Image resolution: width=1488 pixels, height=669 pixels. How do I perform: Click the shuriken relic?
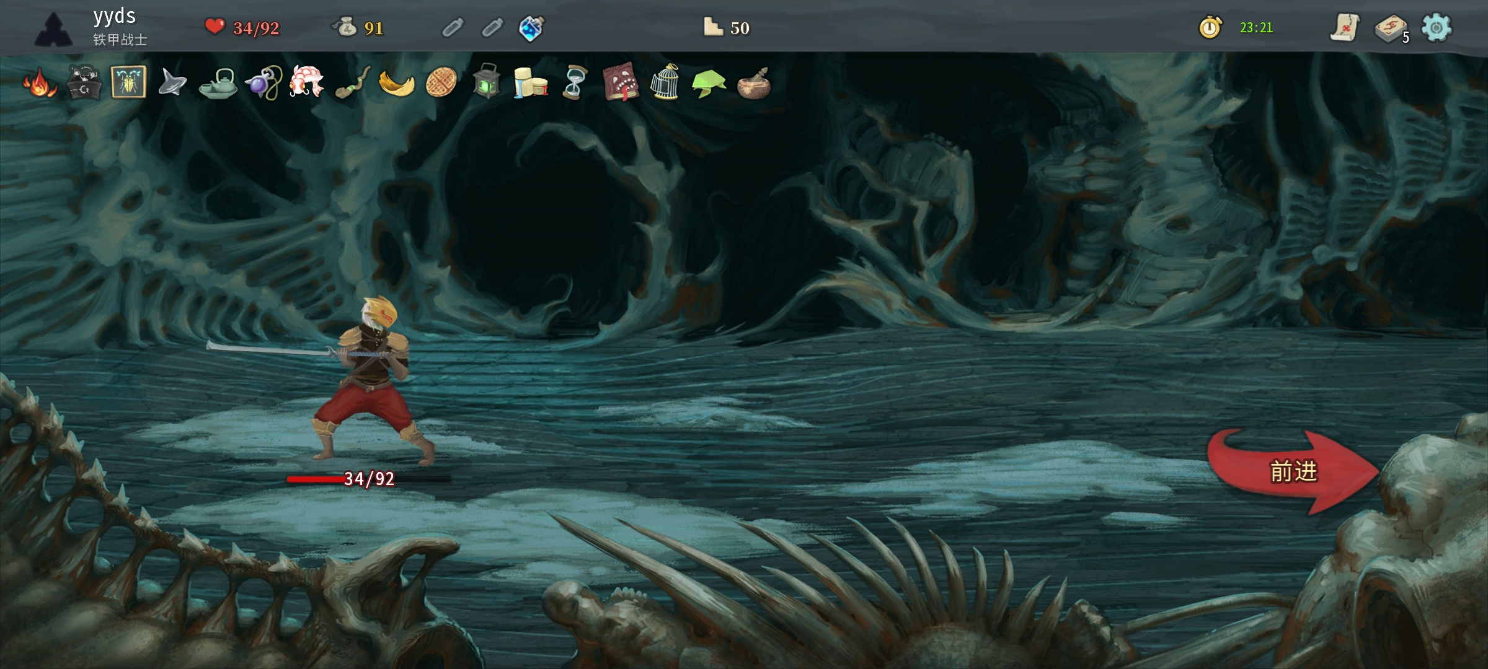pos(172,82)
